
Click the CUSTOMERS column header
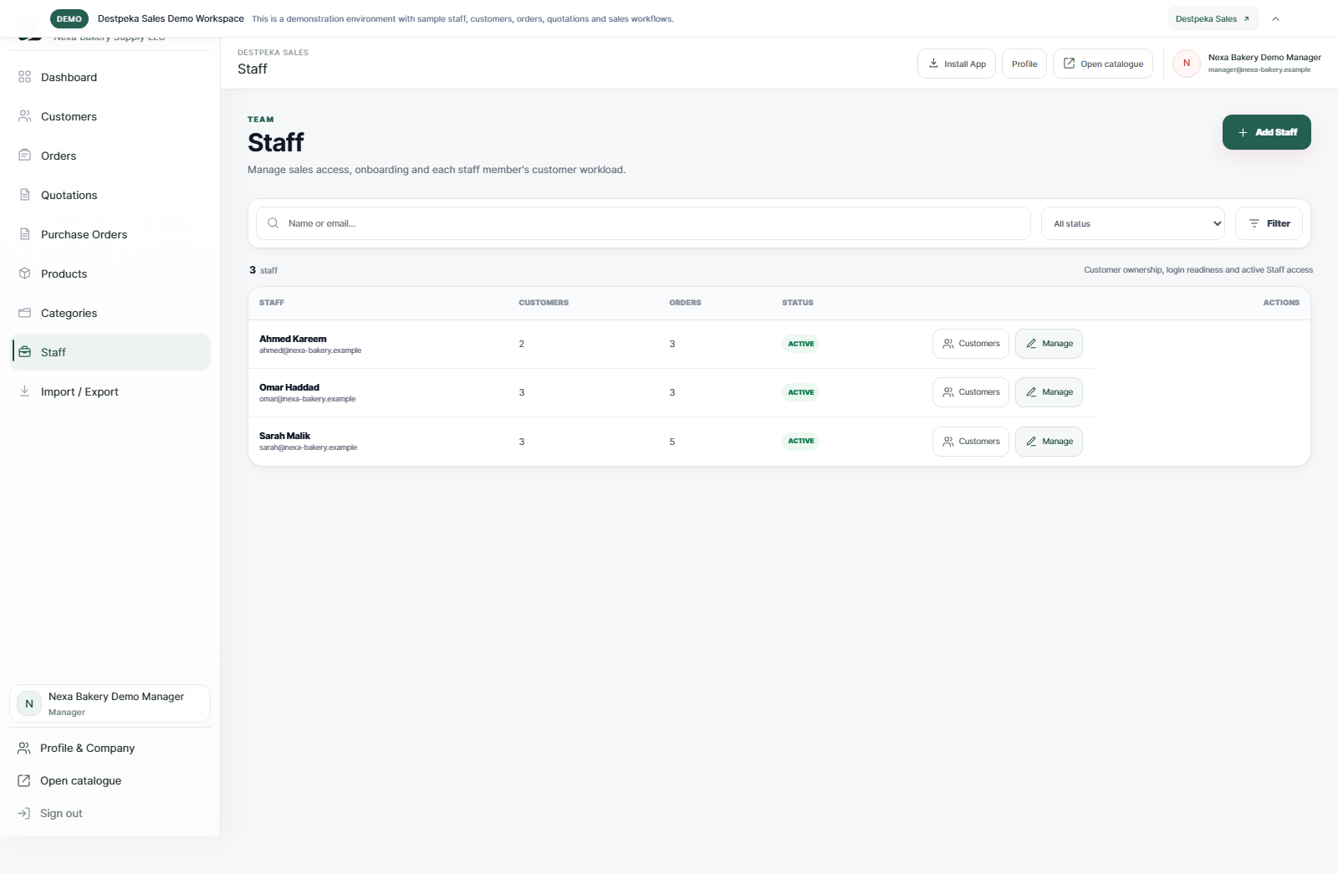[544, 303]
